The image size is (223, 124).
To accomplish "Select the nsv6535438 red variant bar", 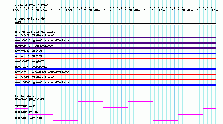I will pyautogui.click(x=115, y=80).
